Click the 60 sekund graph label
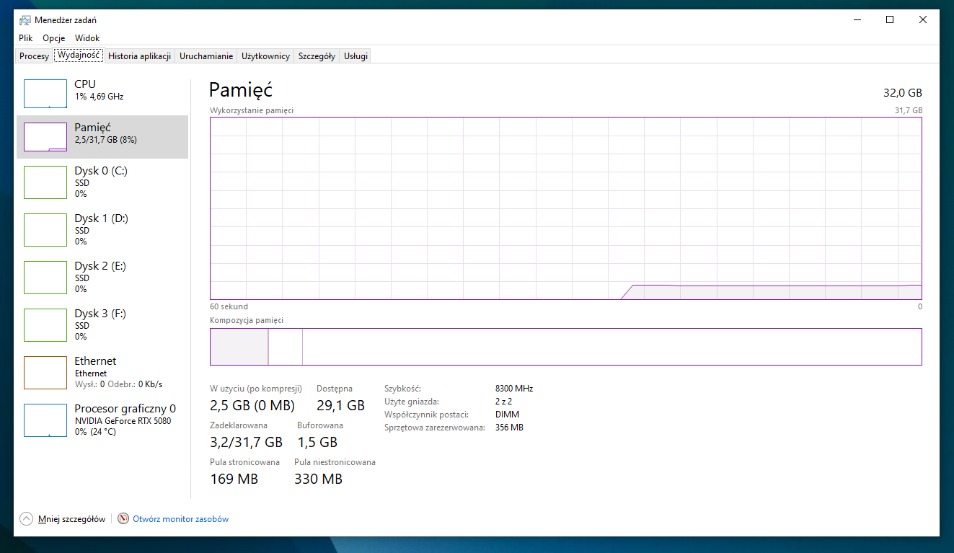 pyautogui.click(x=229, y=306)
